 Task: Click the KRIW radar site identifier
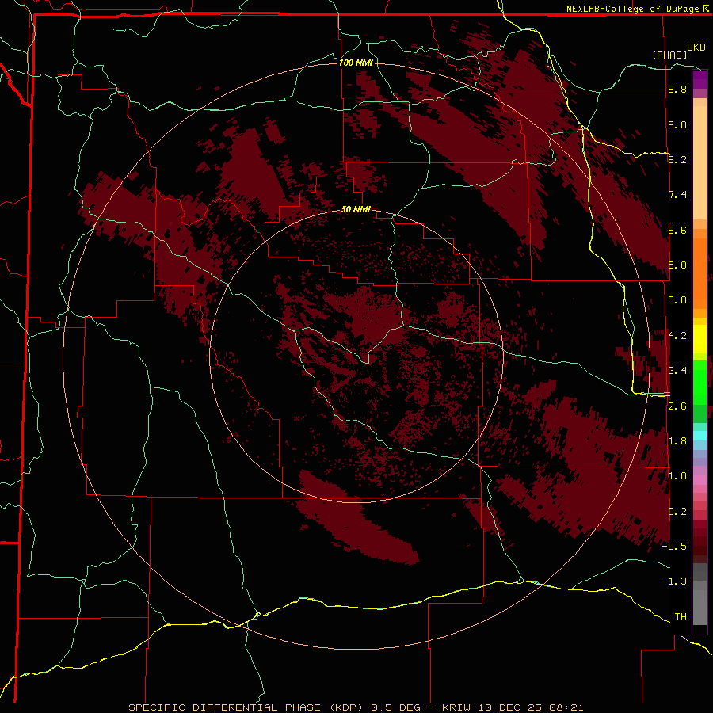(x=458, y=707)
